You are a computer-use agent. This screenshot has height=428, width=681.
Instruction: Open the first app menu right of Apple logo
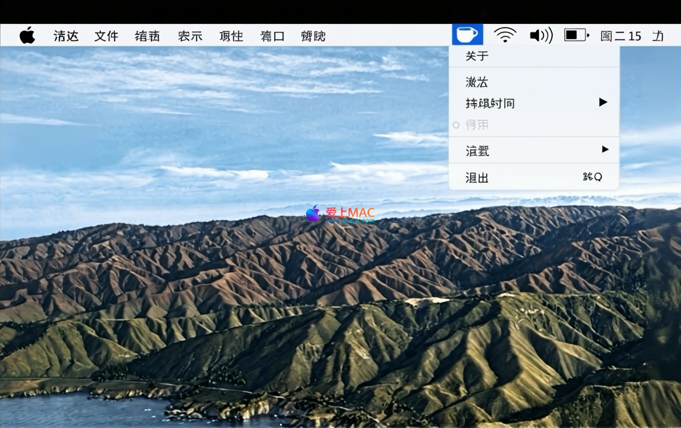66,36
